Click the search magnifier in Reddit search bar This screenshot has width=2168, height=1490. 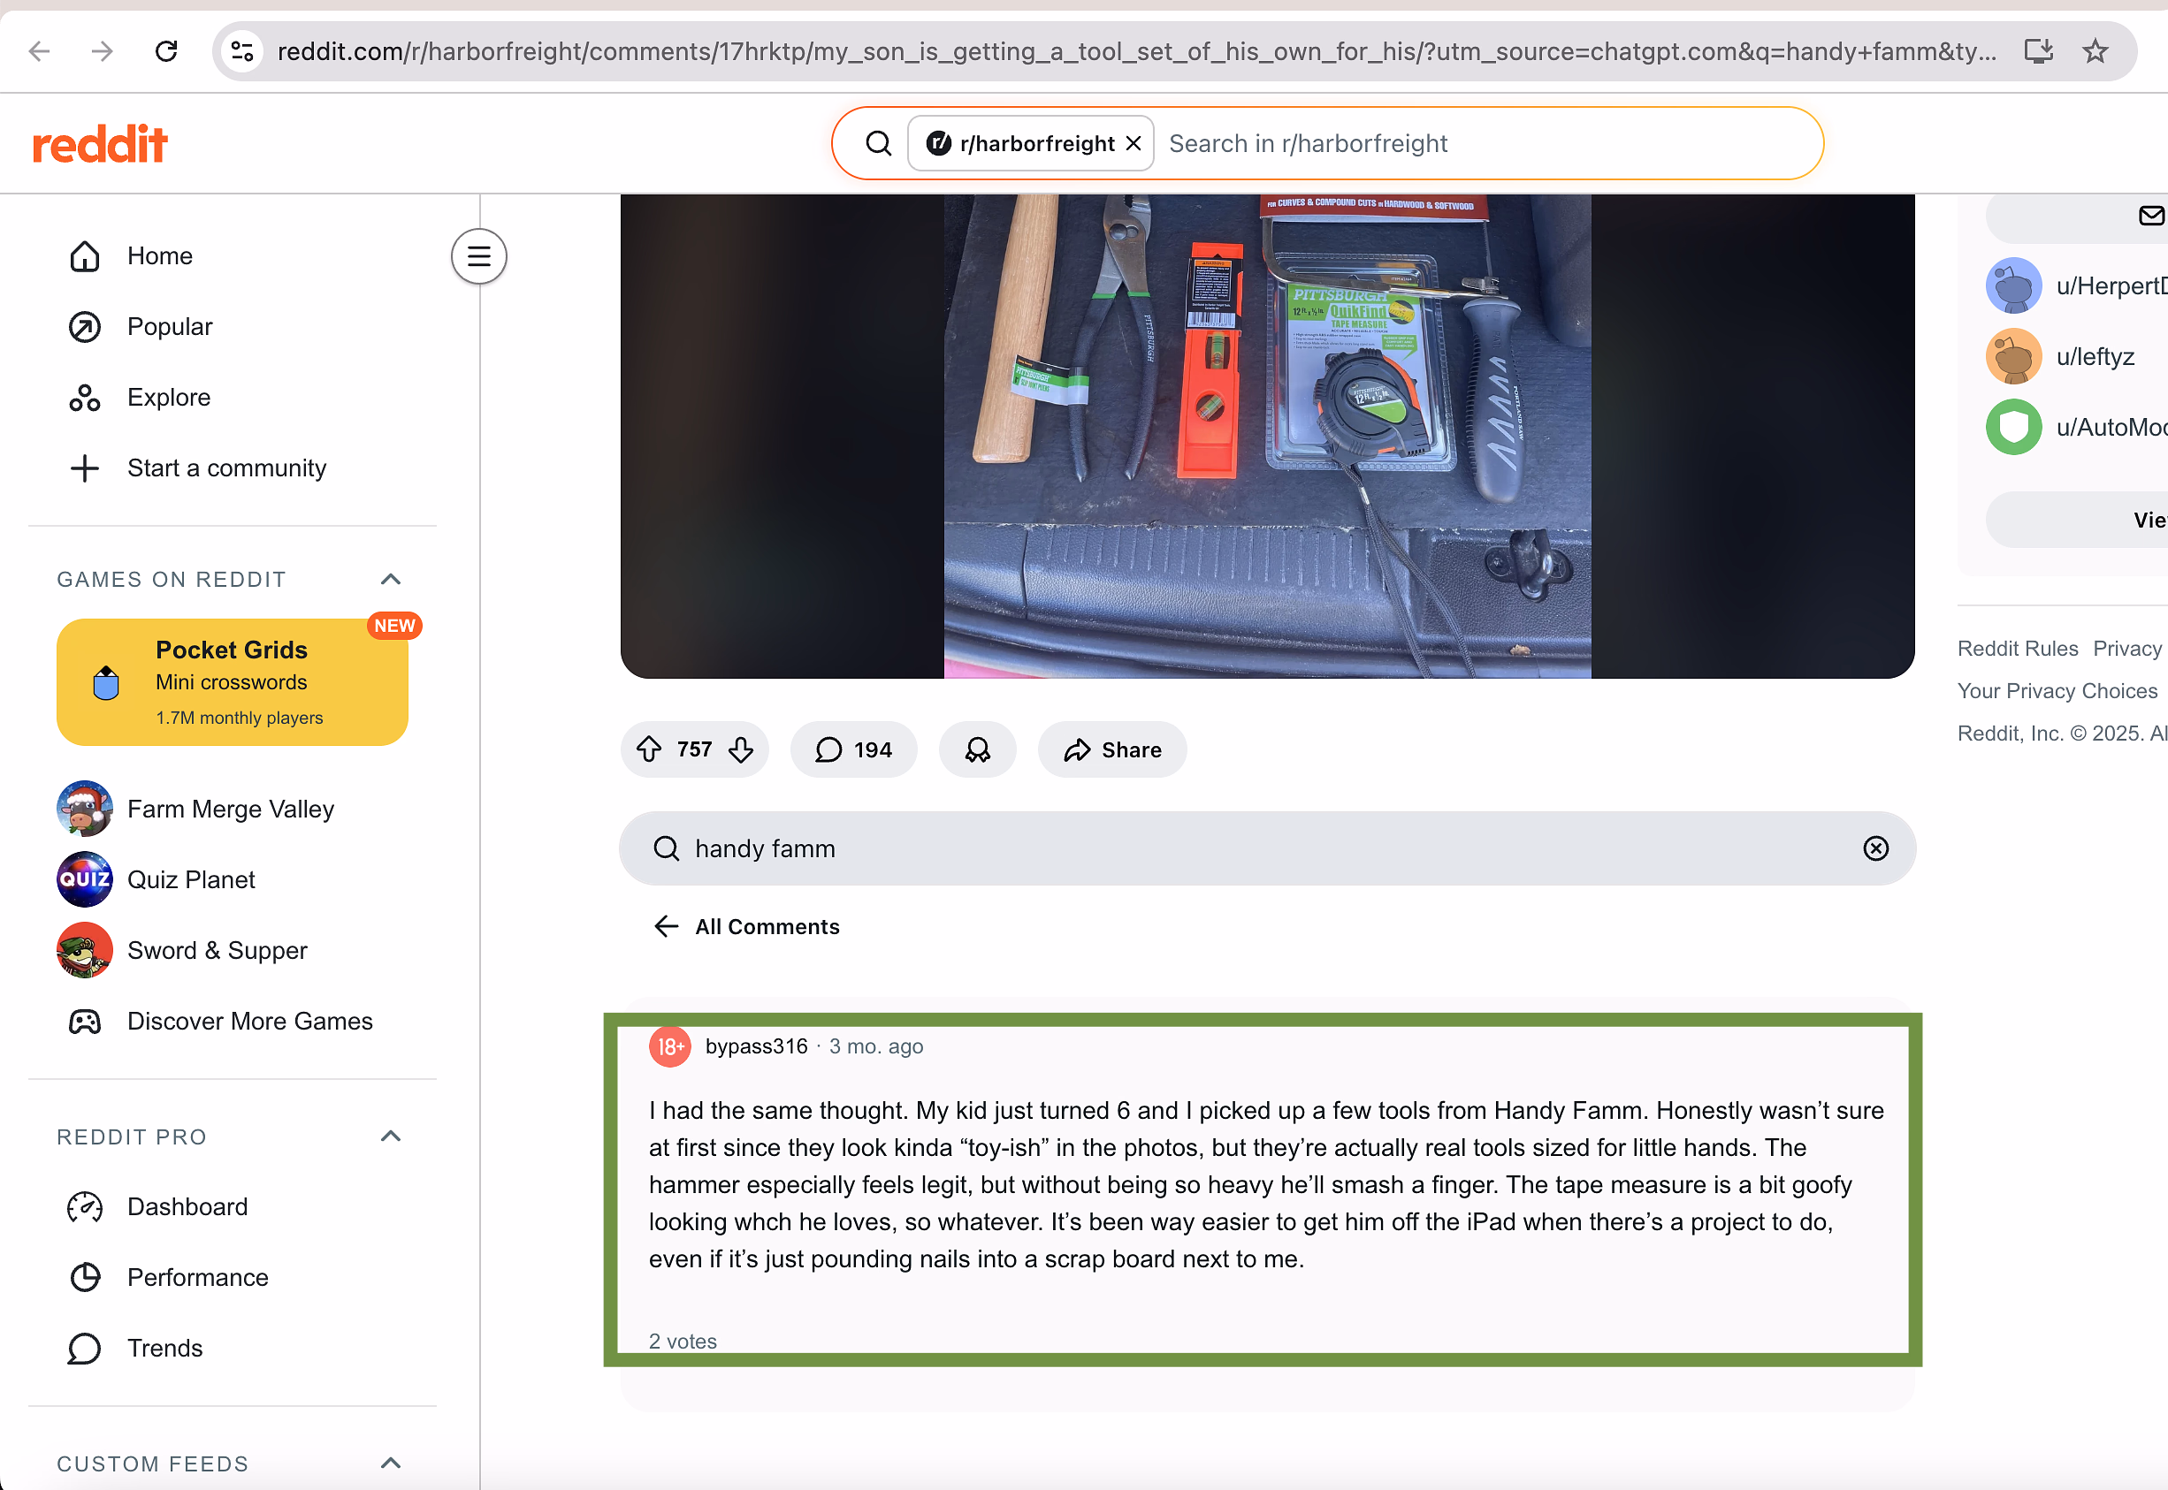click(878, 144)
